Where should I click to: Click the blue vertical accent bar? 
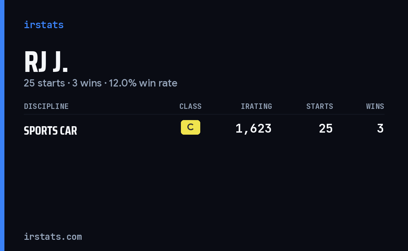[2, 125]
